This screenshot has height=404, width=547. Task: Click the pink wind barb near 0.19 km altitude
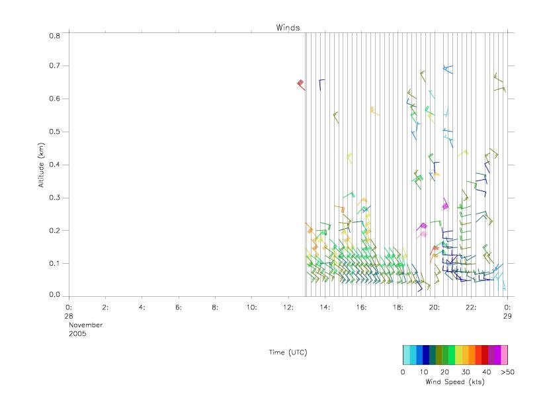point(422,235)
